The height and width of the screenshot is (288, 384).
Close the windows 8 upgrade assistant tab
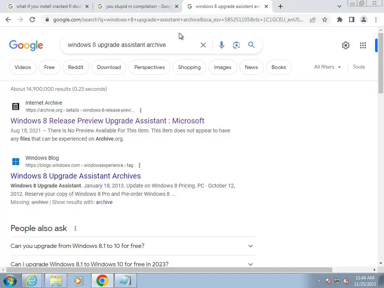(x=266, y=7)
